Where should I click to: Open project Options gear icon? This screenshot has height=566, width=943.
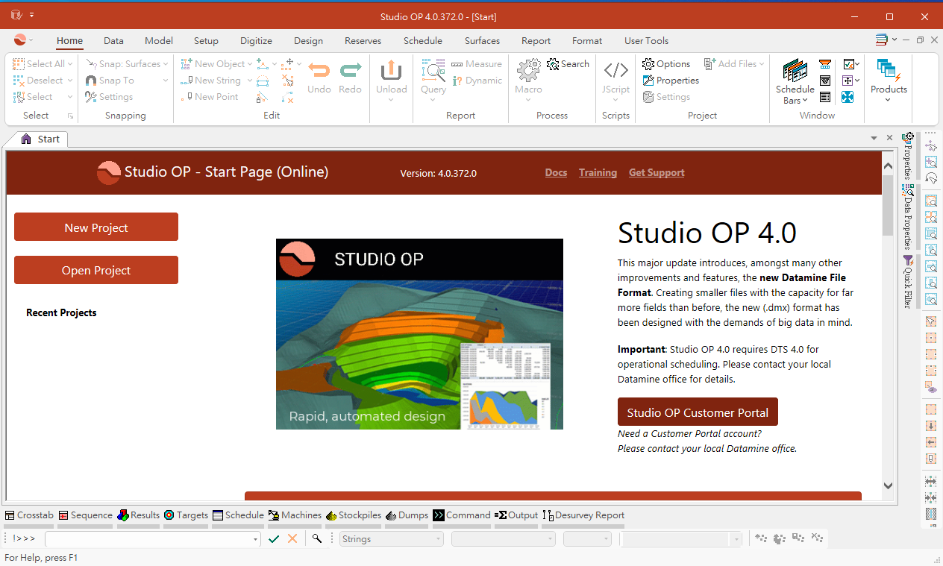click(x=648, y=64)
